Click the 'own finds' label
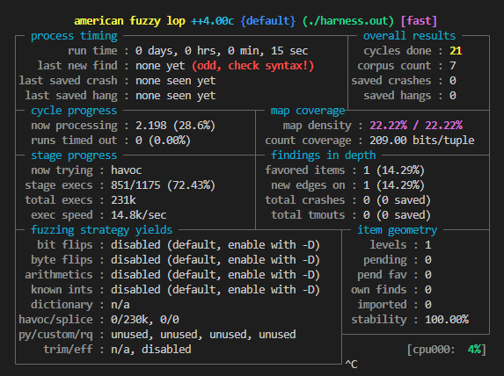504x376 pixels. click(x=378, y=290)
